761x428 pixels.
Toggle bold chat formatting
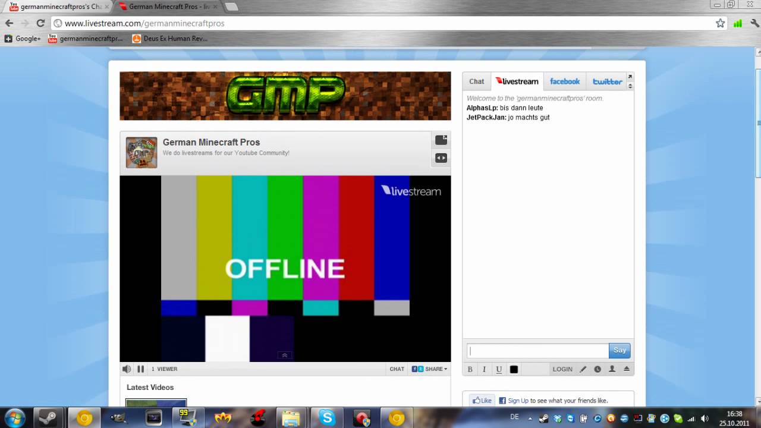click(x=470, y=369)
